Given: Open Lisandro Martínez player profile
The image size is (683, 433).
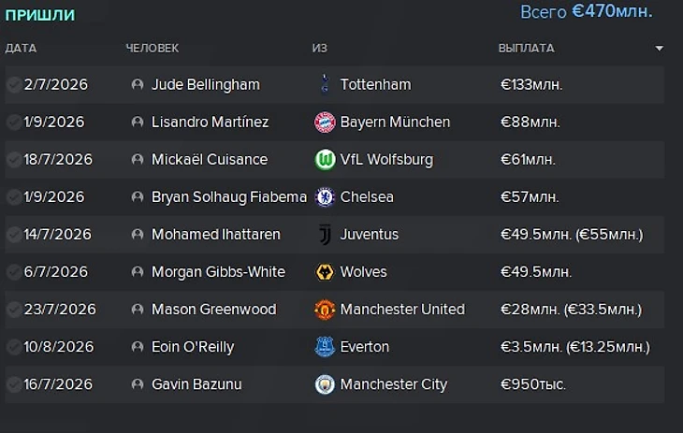Looking at the screenshot, I should [210, 122].
